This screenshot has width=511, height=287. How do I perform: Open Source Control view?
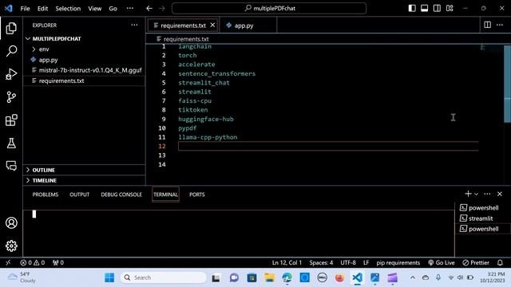(x=11, y=97)
